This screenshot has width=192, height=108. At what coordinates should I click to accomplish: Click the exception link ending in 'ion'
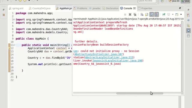(x=75, y=51)
